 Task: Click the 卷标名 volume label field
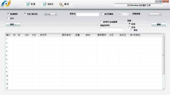click(88, 14)
